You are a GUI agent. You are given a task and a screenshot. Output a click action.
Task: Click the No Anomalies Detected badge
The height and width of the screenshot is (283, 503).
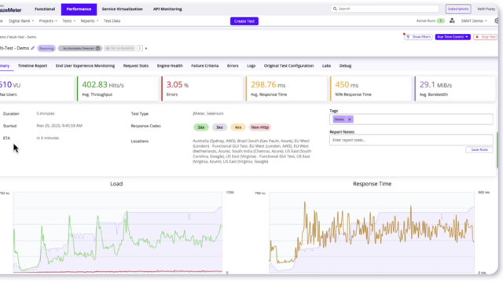tap(80, 49)
